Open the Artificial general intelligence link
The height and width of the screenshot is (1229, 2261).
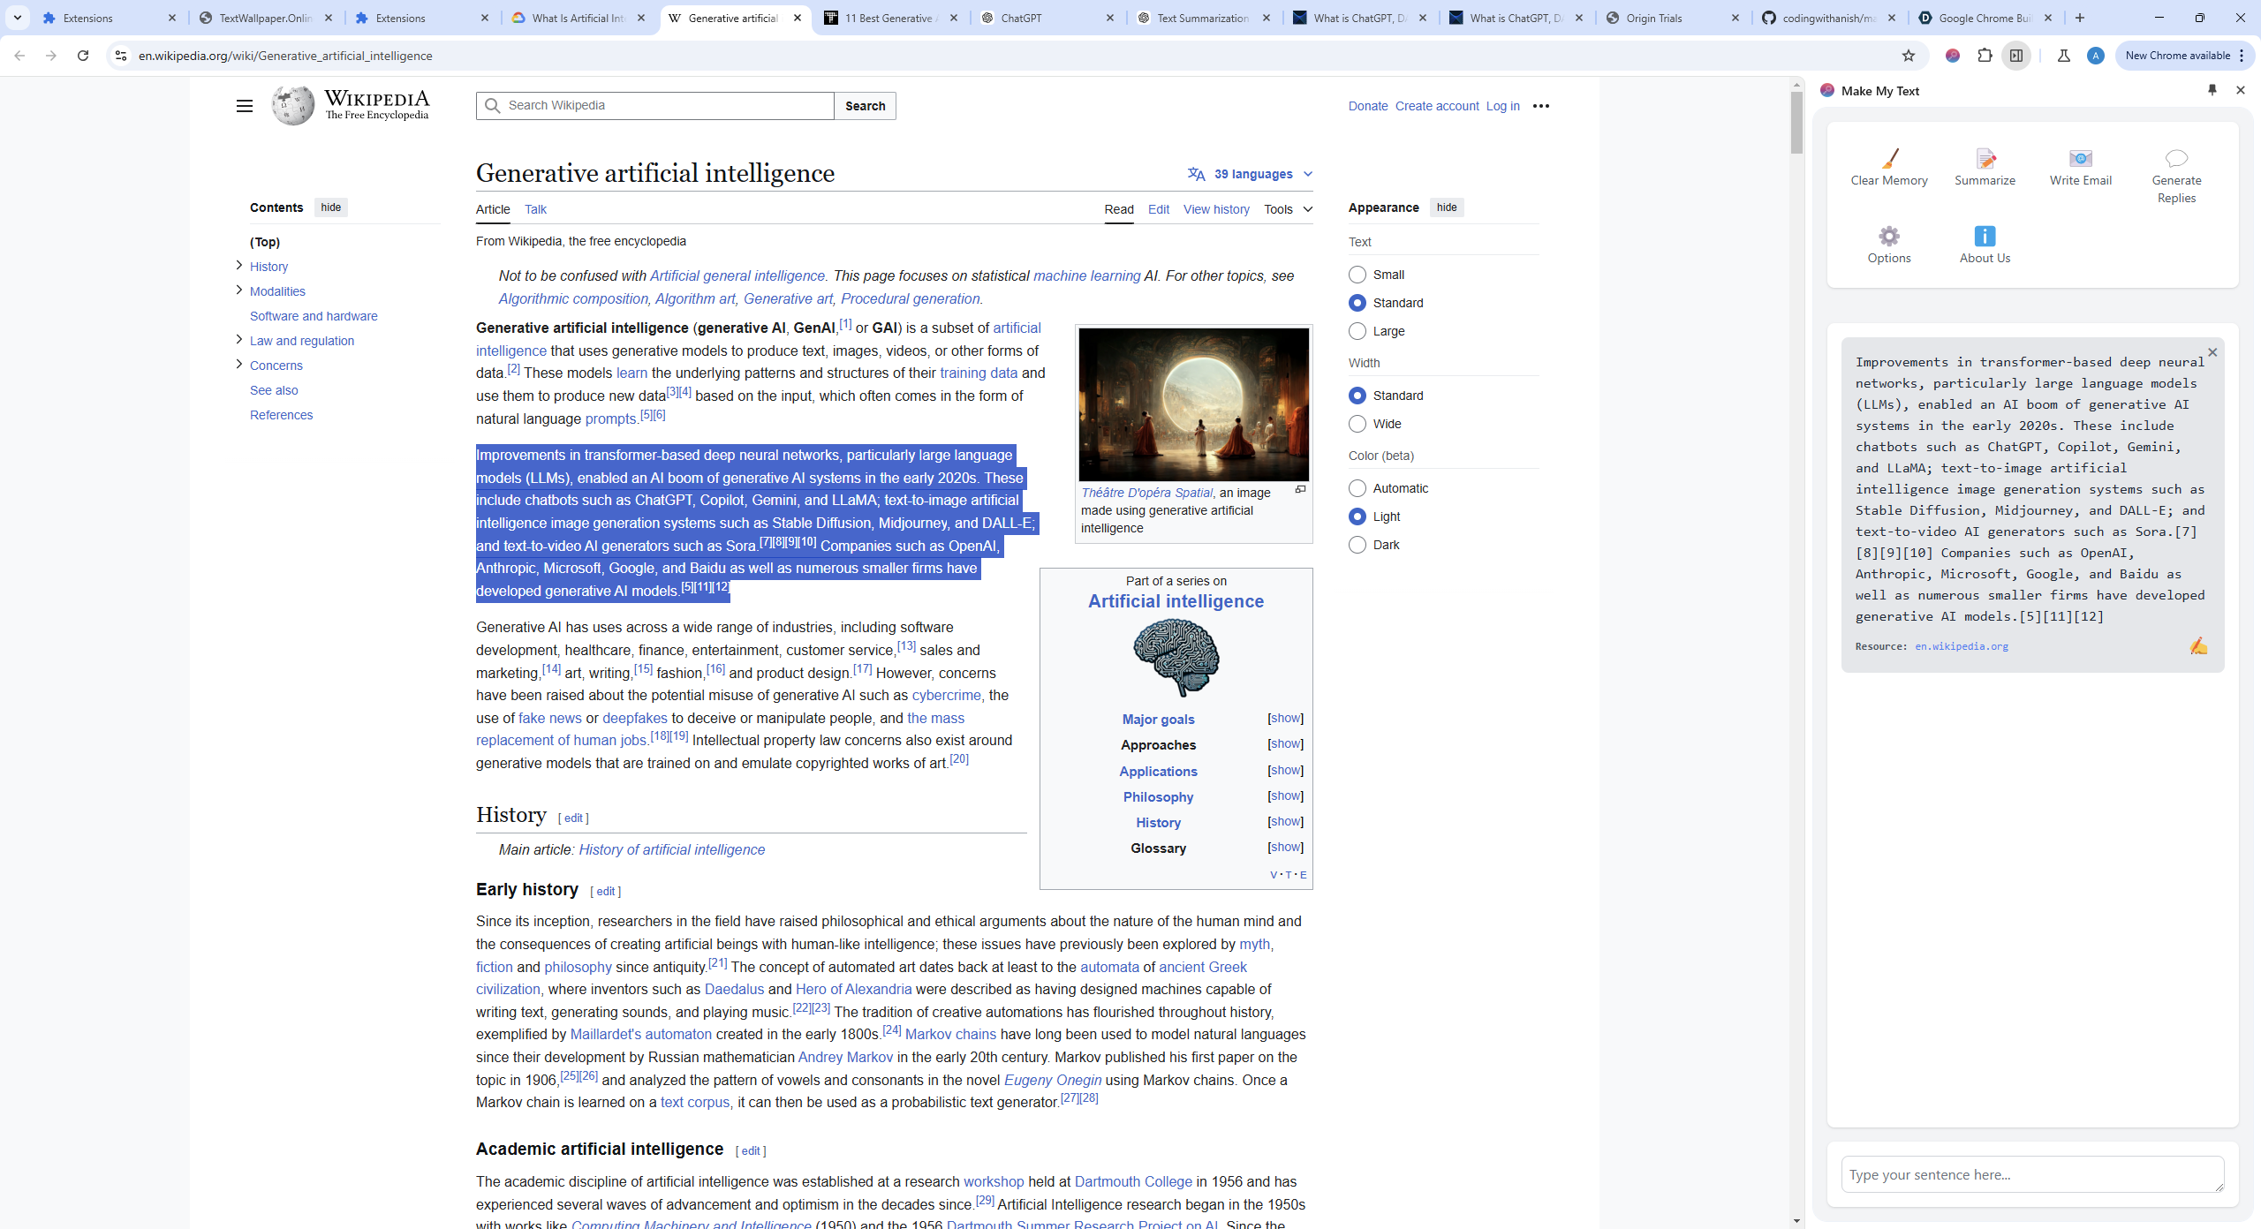737,275
